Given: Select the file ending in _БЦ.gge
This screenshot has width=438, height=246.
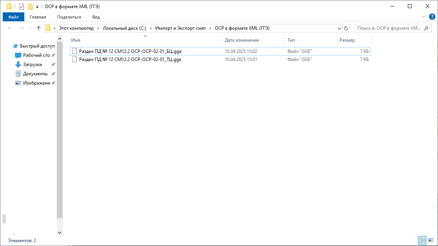Looking at the screenshot, I should [130, 51].
